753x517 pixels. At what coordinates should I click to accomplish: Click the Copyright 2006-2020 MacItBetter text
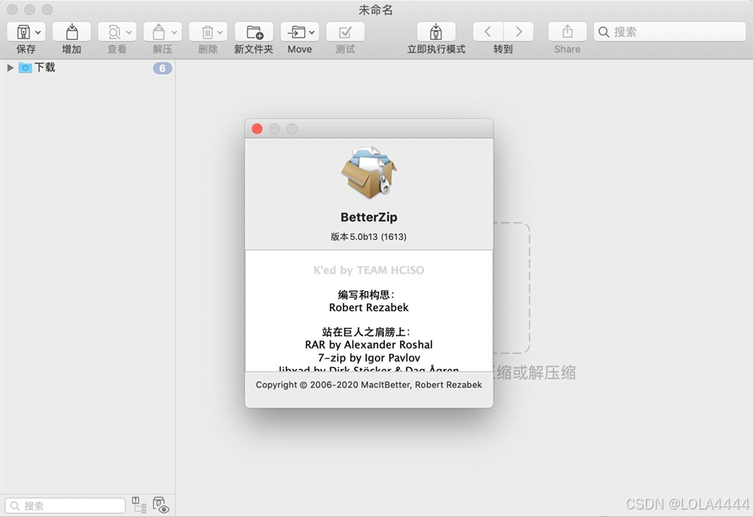(369, 385)
